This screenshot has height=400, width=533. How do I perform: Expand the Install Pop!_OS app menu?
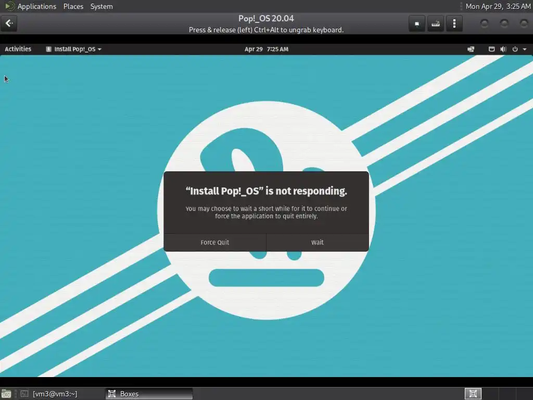click(x=74, y=49)
